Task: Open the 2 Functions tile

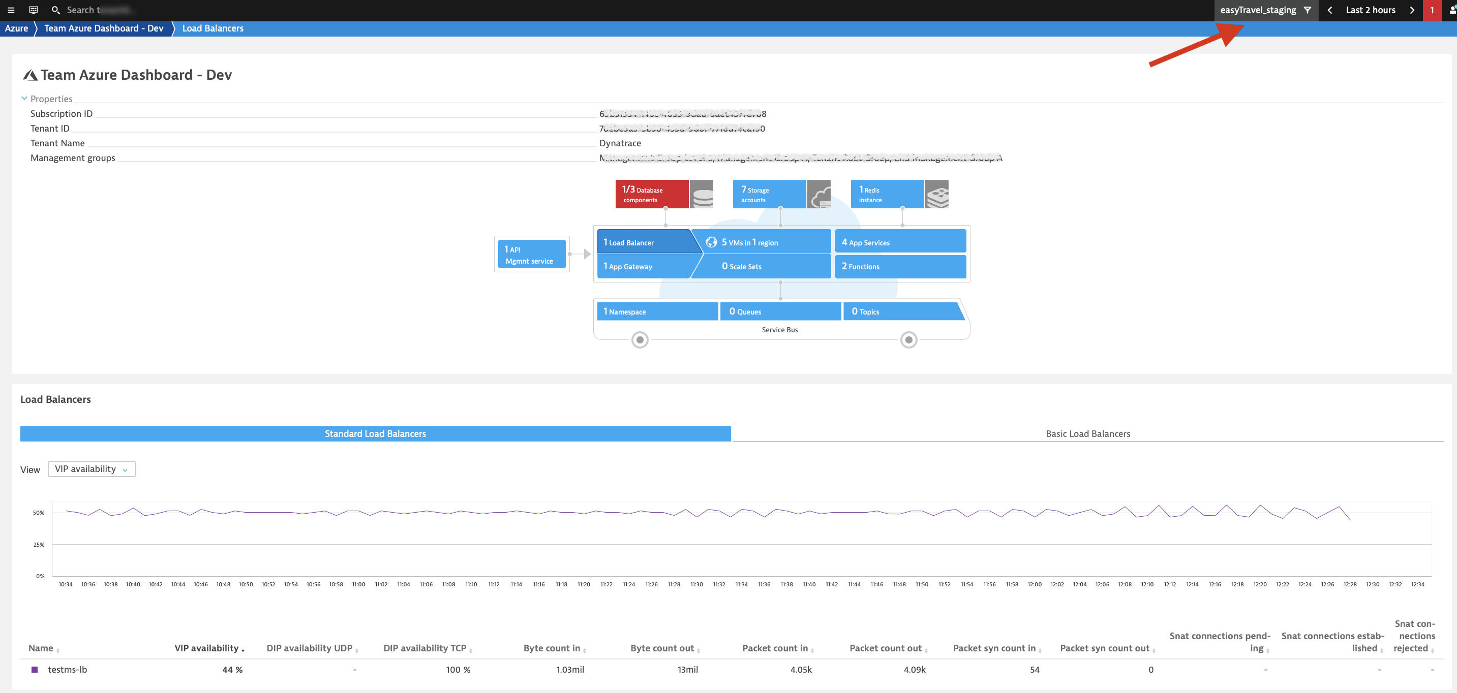Action: pos(900,266)
